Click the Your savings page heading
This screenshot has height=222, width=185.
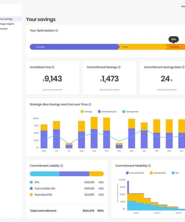pyautogui.click(x=41, y=19)
